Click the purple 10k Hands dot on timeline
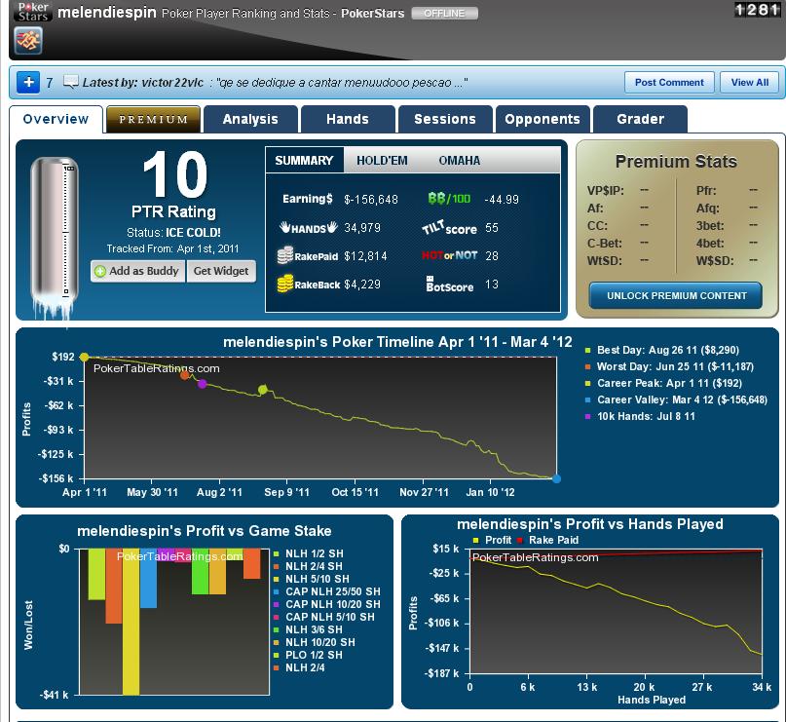Screen dimensions: 786x722 pyautogui.click(x=202, y=384)
